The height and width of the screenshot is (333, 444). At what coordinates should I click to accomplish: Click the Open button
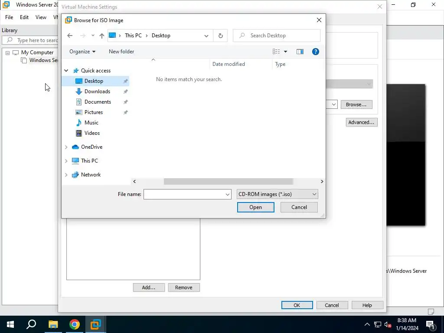point(255,207)
